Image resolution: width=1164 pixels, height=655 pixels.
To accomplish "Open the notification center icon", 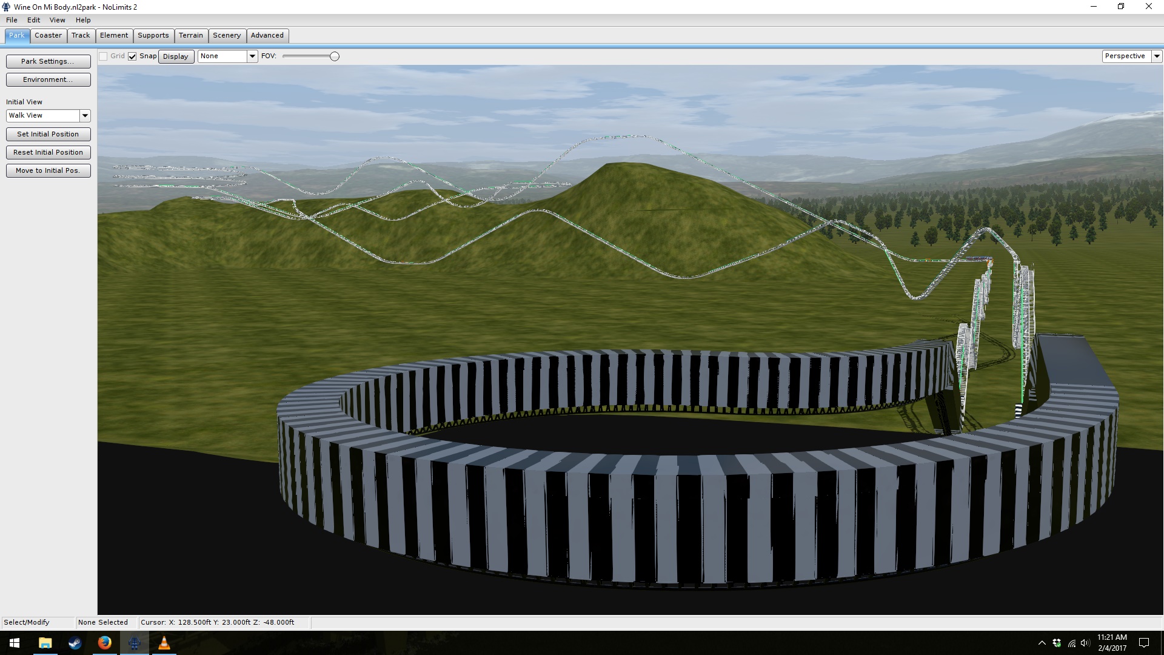I will [x=1144, y=643].
